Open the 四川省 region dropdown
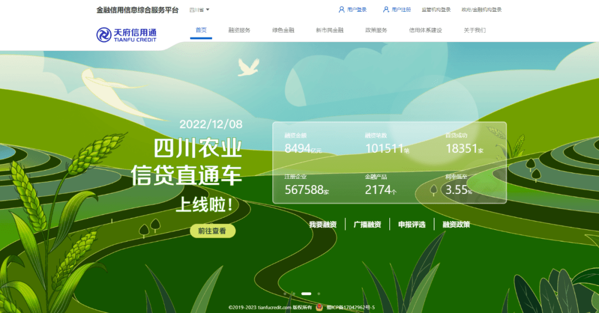The image size is (599, 313). pyautogui.click(x=200, y=10)
